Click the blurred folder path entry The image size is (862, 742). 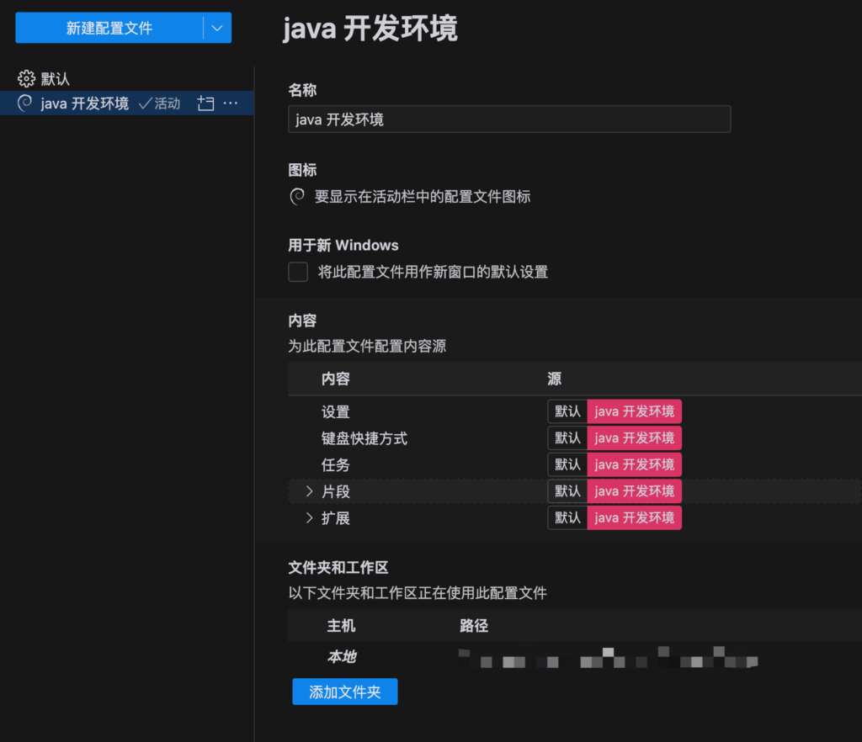(608, 657)
